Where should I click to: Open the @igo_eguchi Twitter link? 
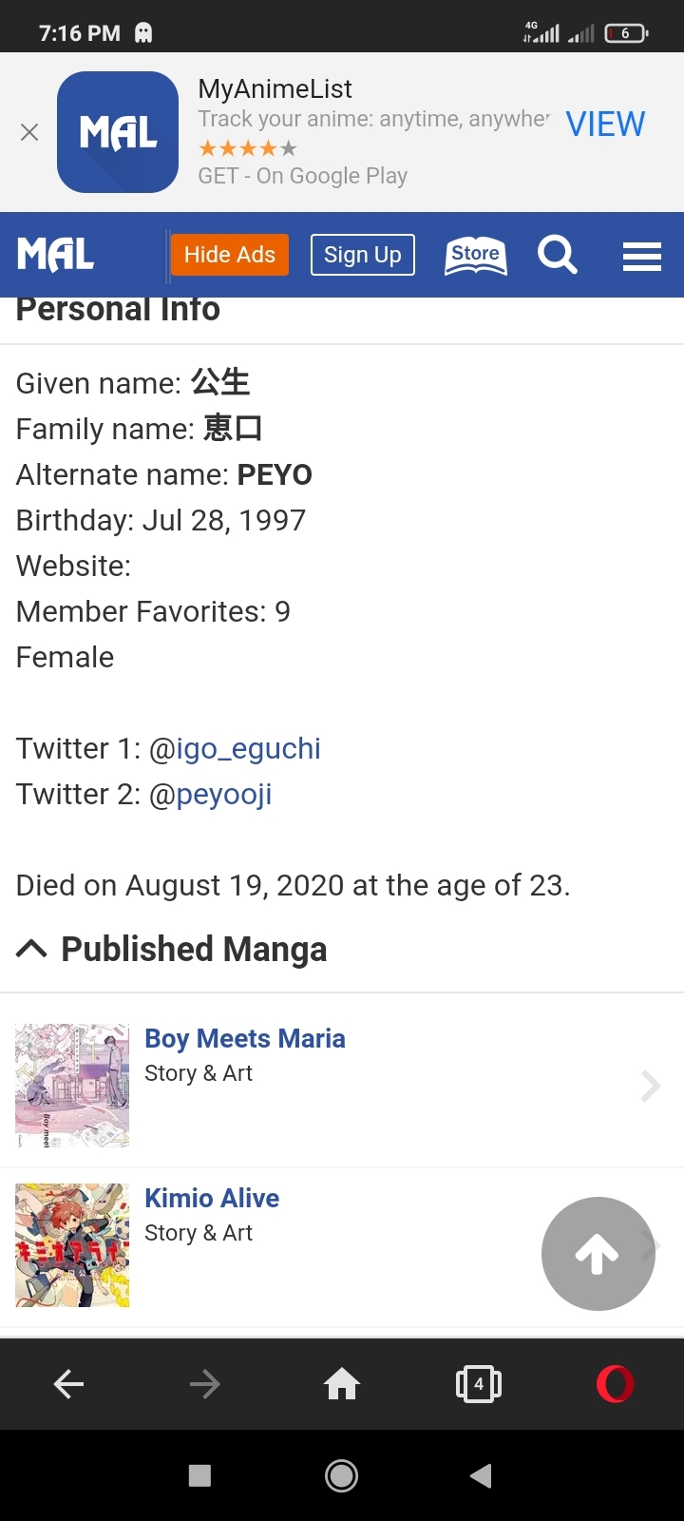pyautogui.click(x=248, y=749)
